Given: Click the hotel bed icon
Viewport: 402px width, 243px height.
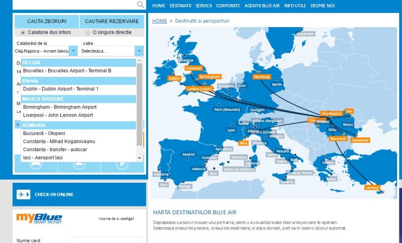Looking at the screenshot, I should [x=36, y=164].
